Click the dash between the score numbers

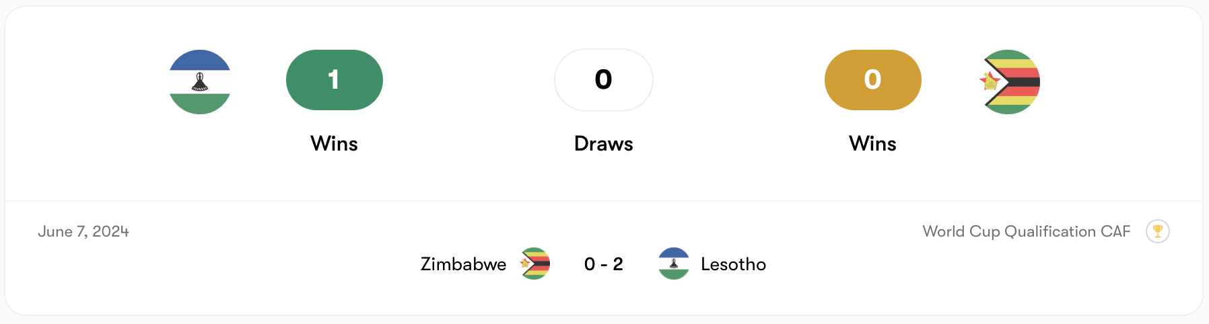(604, 265)
